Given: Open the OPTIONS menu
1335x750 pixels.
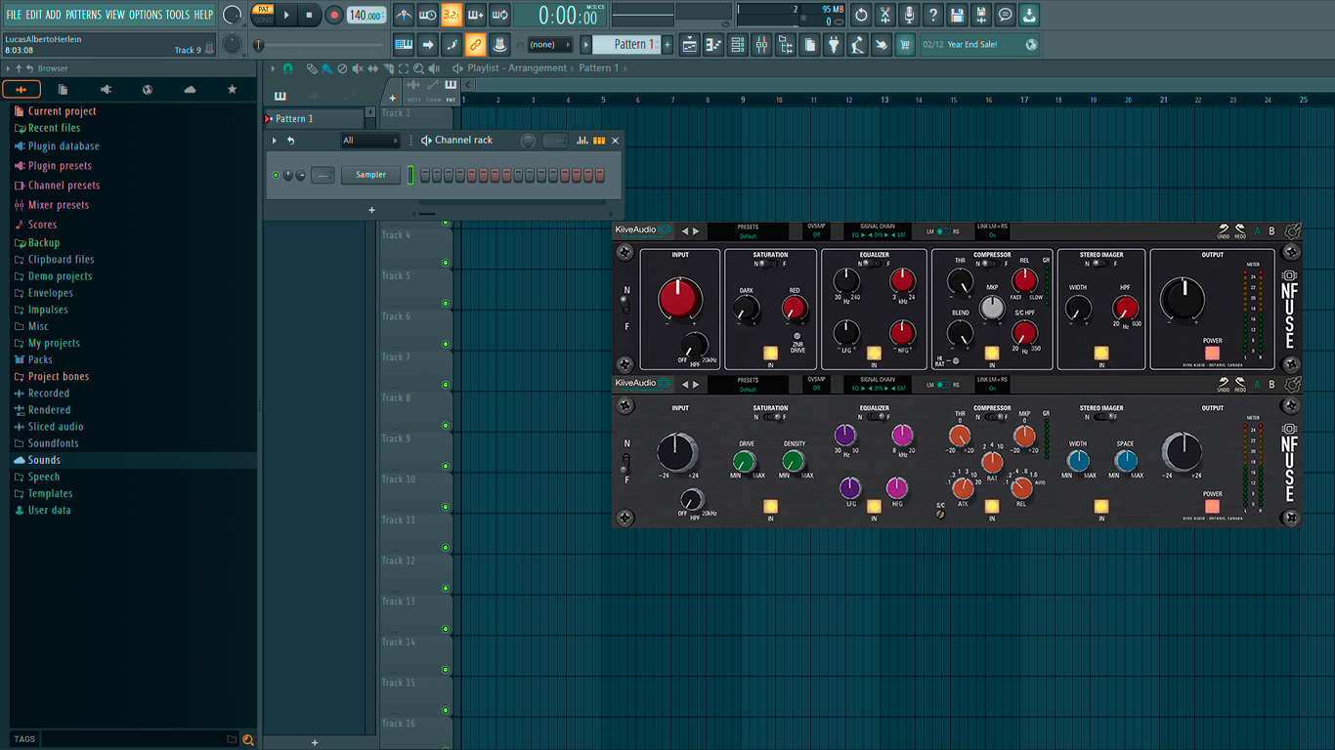Looking at the screenshot, I should coord(146,15).
